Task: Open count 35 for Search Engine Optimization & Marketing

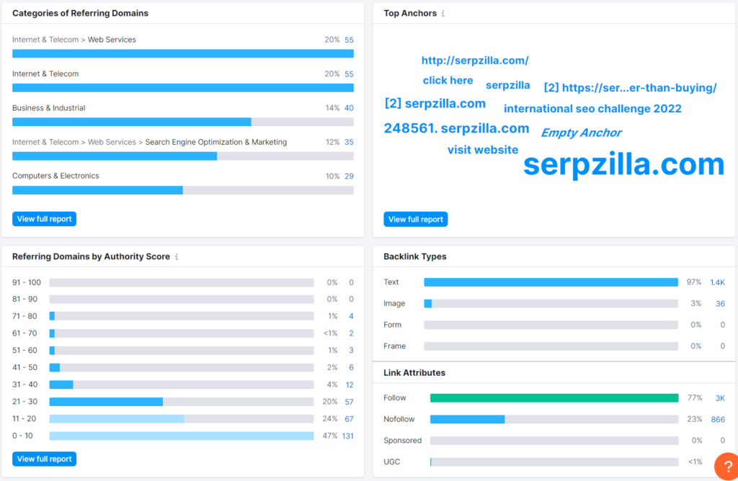Action: (349, 142)
